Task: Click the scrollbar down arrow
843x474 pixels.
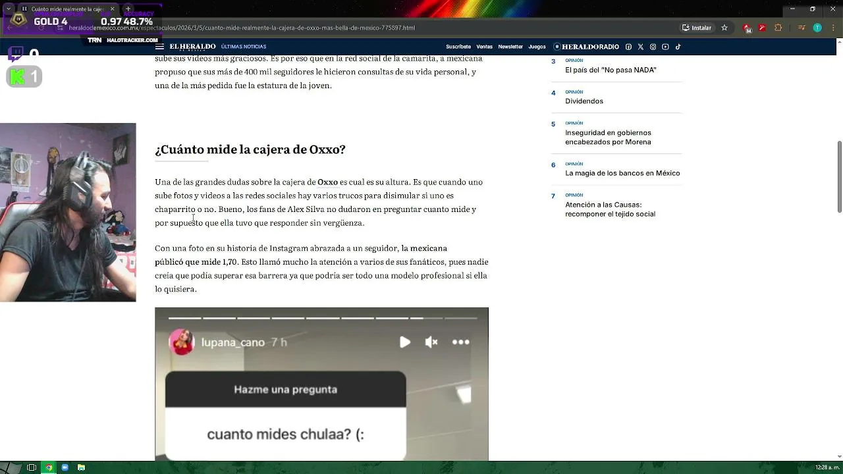Action: click(839, 456)
